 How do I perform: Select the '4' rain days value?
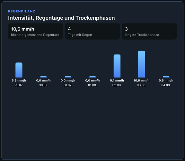[69, 29]
